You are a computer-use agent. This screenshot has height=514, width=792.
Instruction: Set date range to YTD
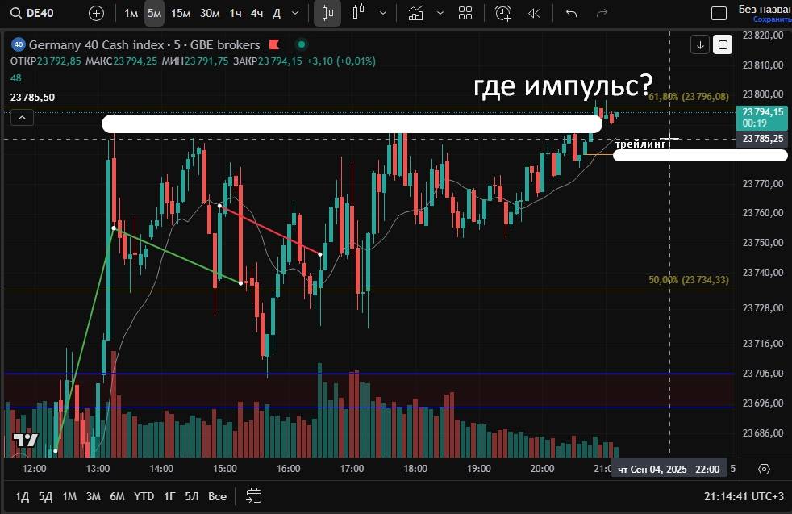[144, 495]
